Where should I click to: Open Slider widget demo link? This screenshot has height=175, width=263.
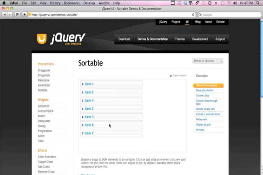coord(41,136)
